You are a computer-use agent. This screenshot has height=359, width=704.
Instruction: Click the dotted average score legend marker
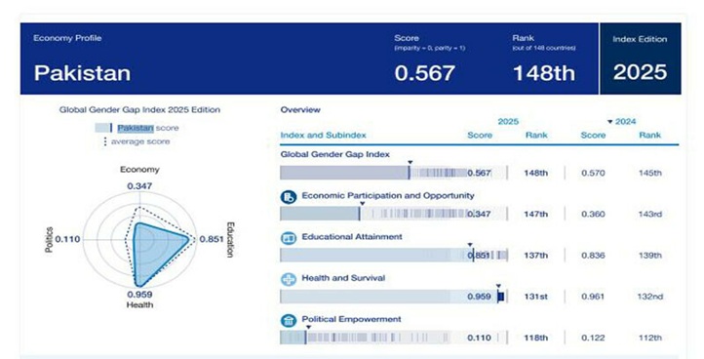pyautogui.click(x=105, y=141)
